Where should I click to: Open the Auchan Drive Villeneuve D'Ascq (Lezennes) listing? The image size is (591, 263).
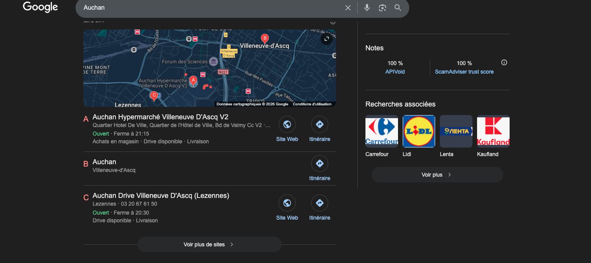[x=161, y=196]
